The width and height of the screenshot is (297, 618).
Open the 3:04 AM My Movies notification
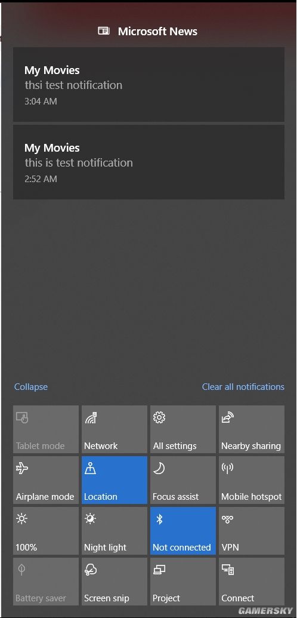click(x=148, y=84)
